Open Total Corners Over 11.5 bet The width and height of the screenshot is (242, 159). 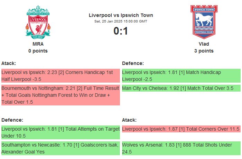pos(181,129)
